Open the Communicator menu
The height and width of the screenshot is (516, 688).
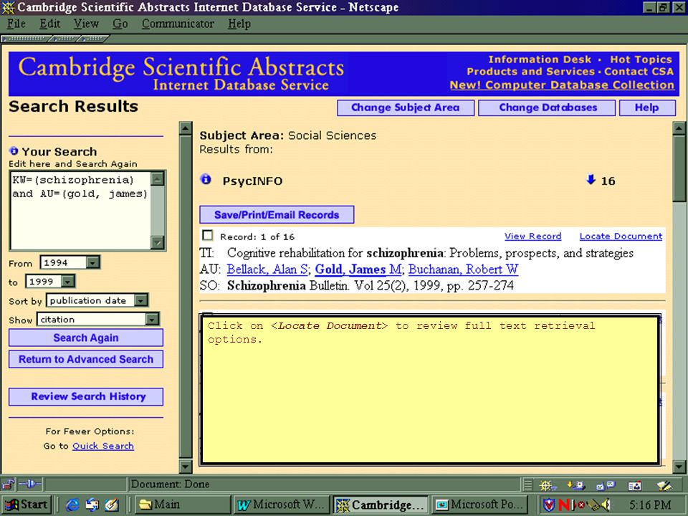pos(178,24)
